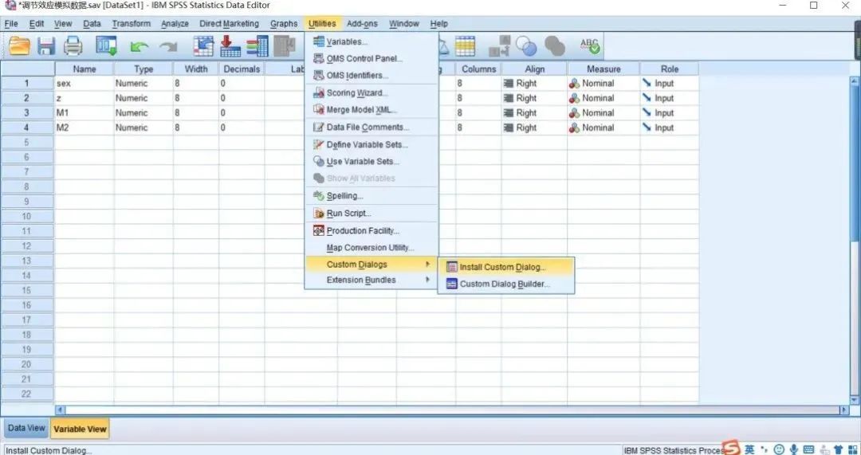The height and width of the screenshot is (455, 861).
Task: Toggle the 英 language mode indicator
Action: [x=749, y=449]
